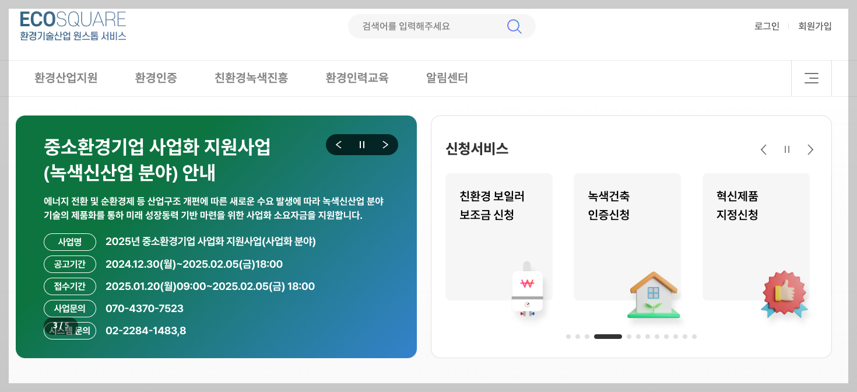Click the 로그인 link
857x392 pixels.
(x=766, y=26)
